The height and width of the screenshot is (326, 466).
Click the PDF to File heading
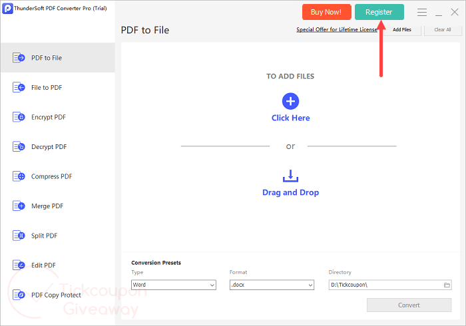[x=145, y=30]
